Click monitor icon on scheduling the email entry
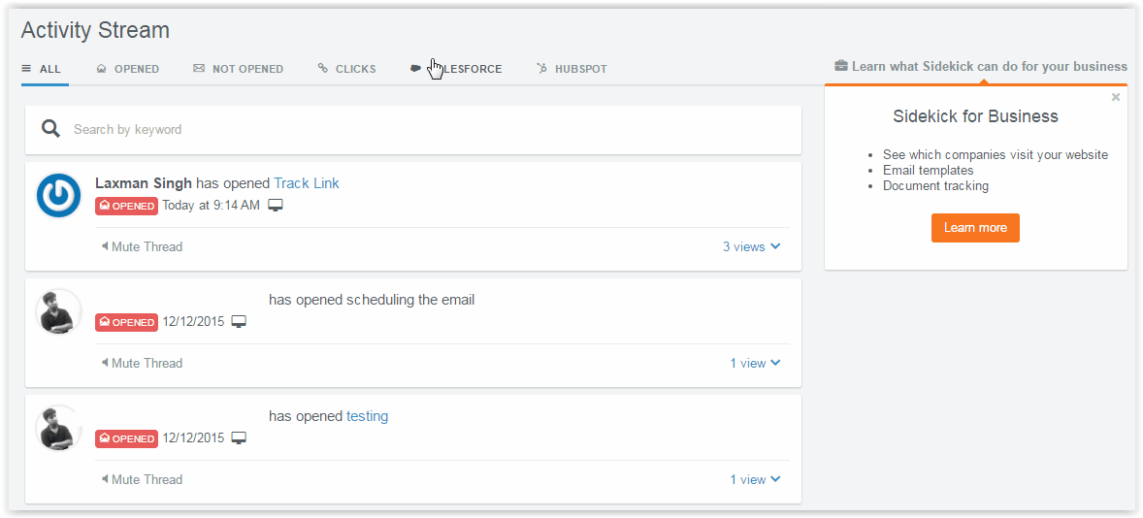Viewport: 1143px width, 518px height. [x=239, y=322]
